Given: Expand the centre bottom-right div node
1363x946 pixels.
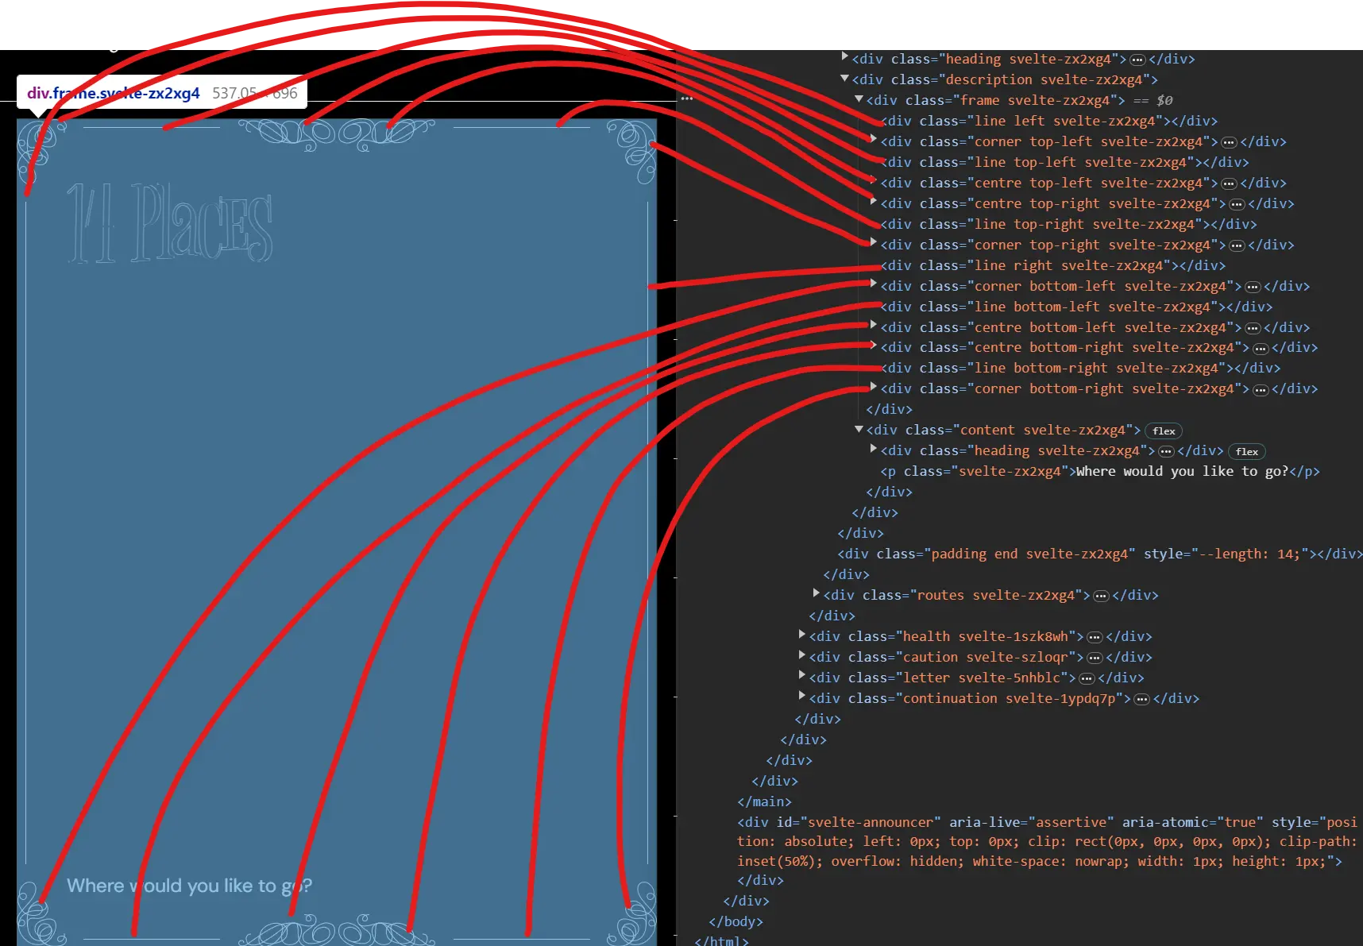Looking at the screenshot, I should [x=874, y=346].
